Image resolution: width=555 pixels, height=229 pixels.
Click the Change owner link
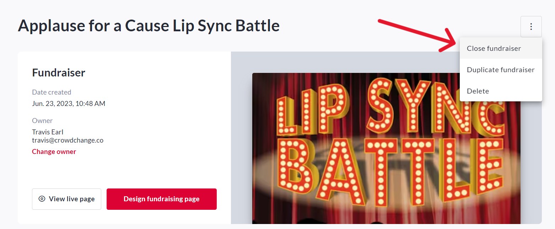click(x=54, y=151)
